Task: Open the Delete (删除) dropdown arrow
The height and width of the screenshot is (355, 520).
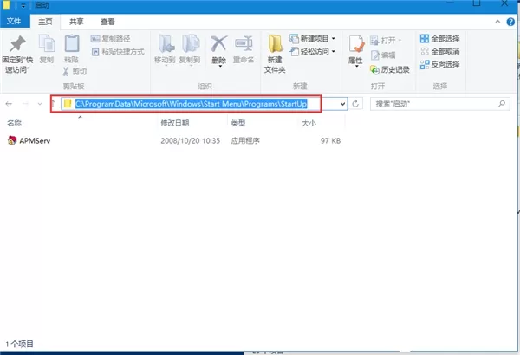Action: point(220,67)
